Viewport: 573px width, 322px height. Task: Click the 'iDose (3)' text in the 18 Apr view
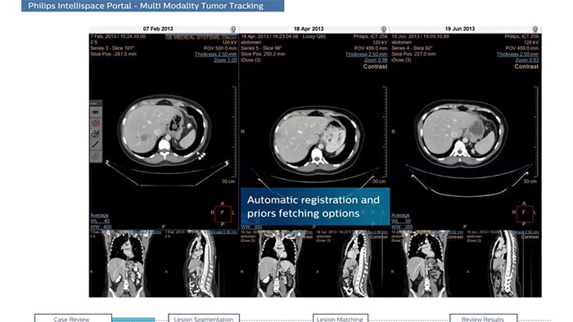[x=250, y=60]
